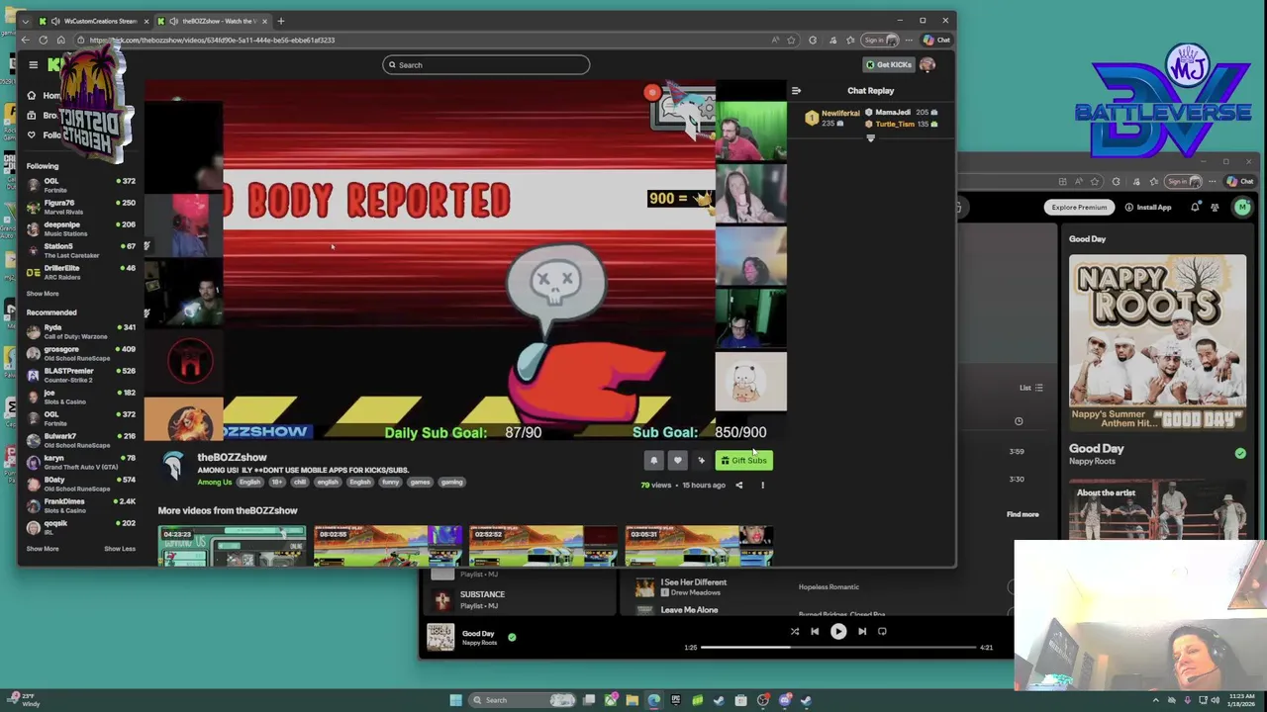Click the Get KICKs button

tap(888, 64)
